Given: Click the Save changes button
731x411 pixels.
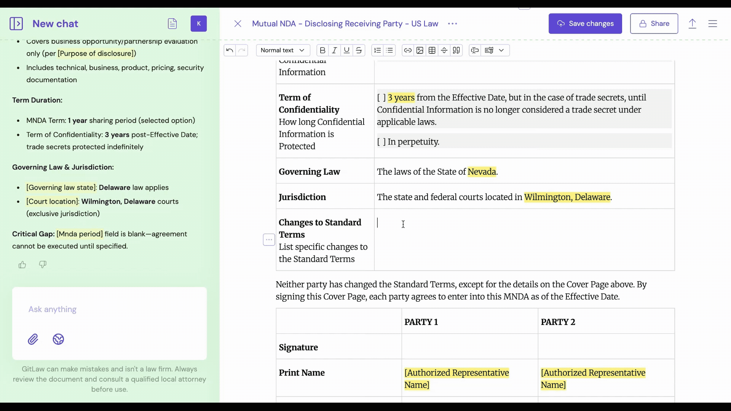Looking at the screenshot, I should point(585,24).
